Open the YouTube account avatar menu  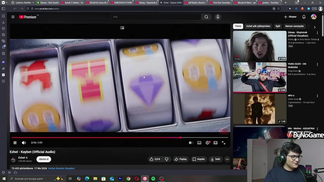tap(314, 17)
